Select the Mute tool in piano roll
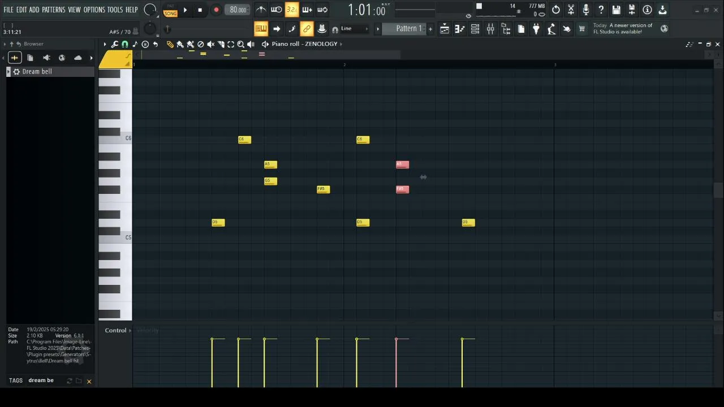 pyautogui.click(x=210, y=44)
